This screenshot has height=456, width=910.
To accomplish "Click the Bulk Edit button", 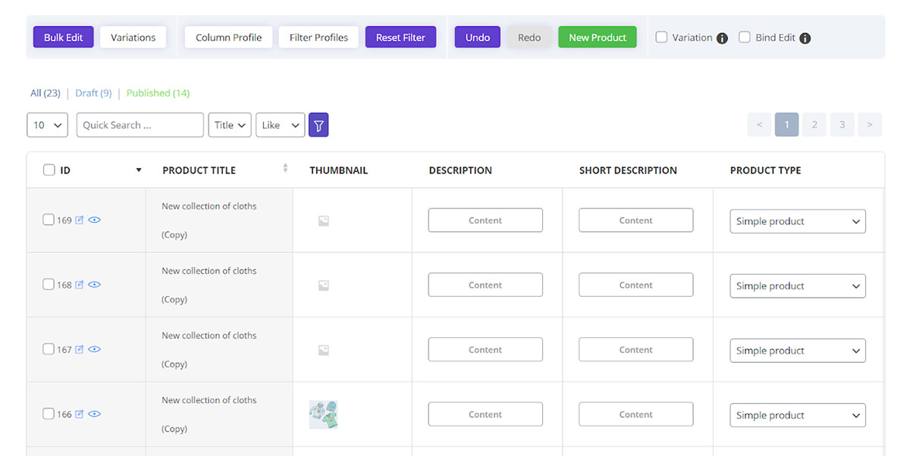I will pos(64,37).
